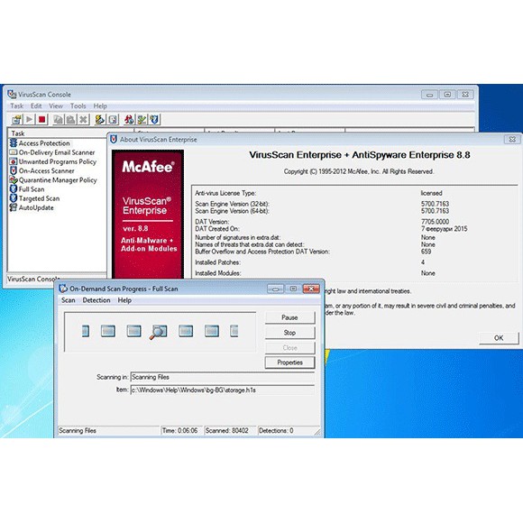
Task: Click the 'licensed' license type value
Action: coord(431,193)
